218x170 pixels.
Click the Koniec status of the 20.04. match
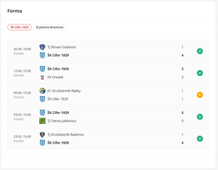tap(19, 54)
